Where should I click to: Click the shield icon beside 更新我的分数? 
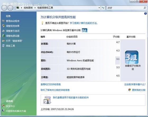(x=129, y=90)
